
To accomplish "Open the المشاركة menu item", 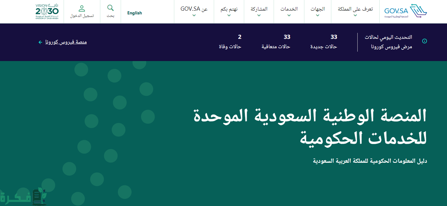I will [259, 9].
